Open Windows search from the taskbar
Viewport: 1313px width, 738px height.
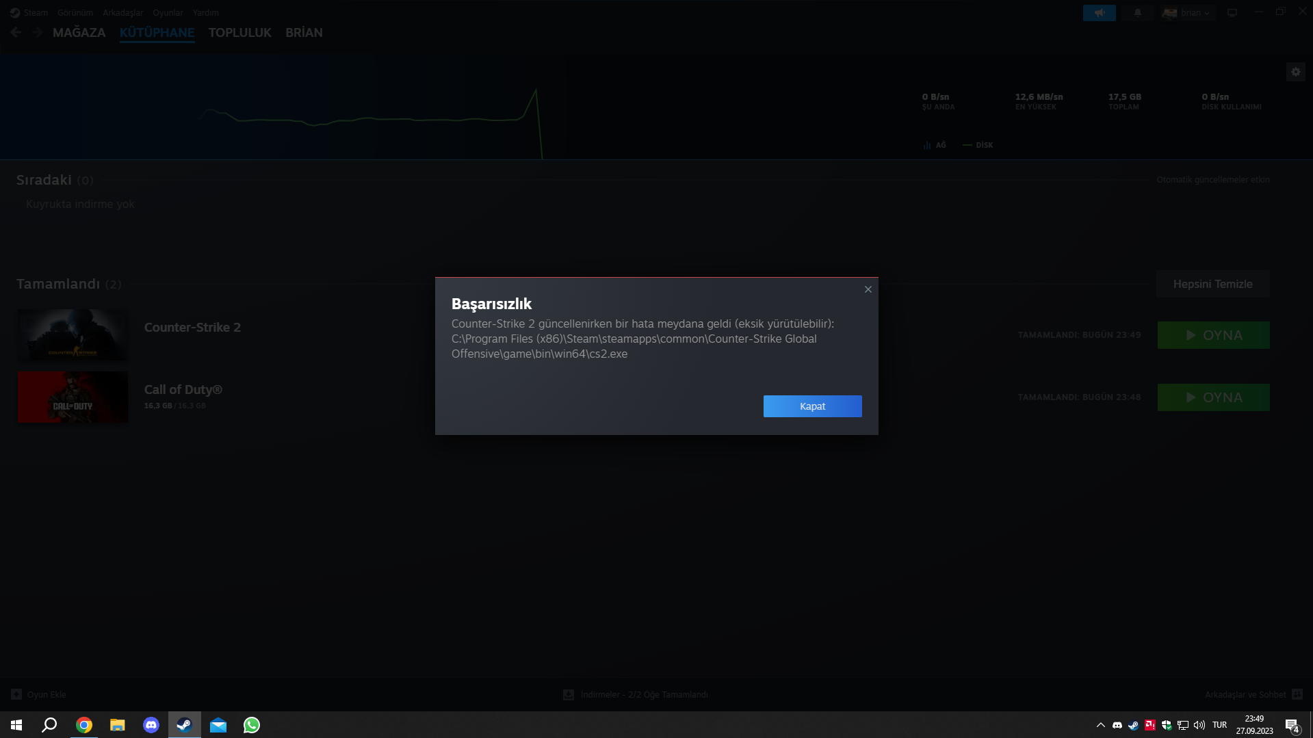pyautogui.click(x=49, y=725)
